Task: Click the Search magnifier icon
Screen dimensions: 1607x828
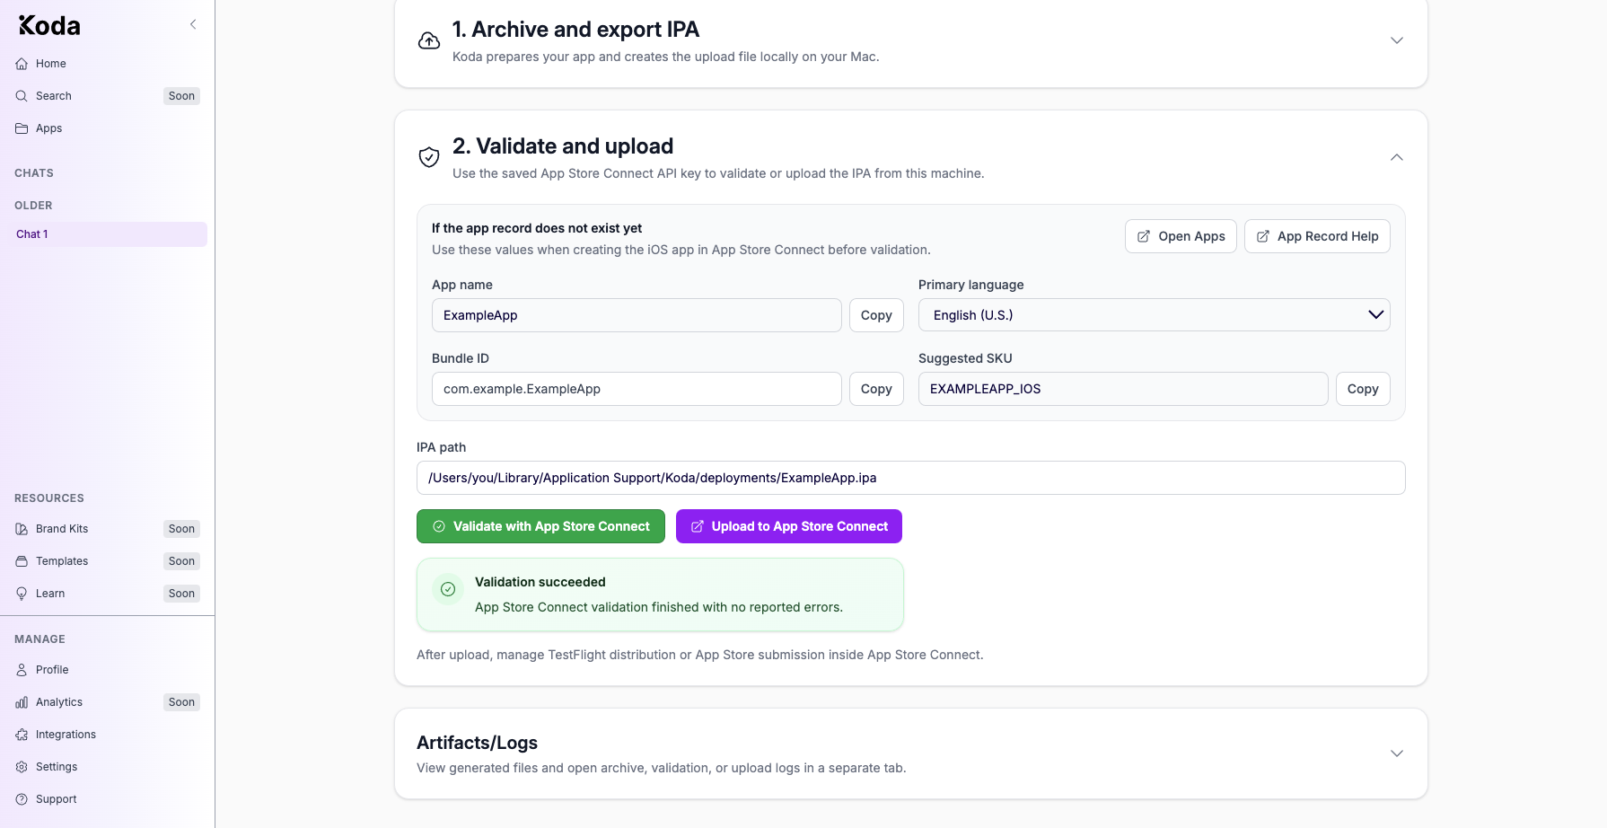Action: 22,96
